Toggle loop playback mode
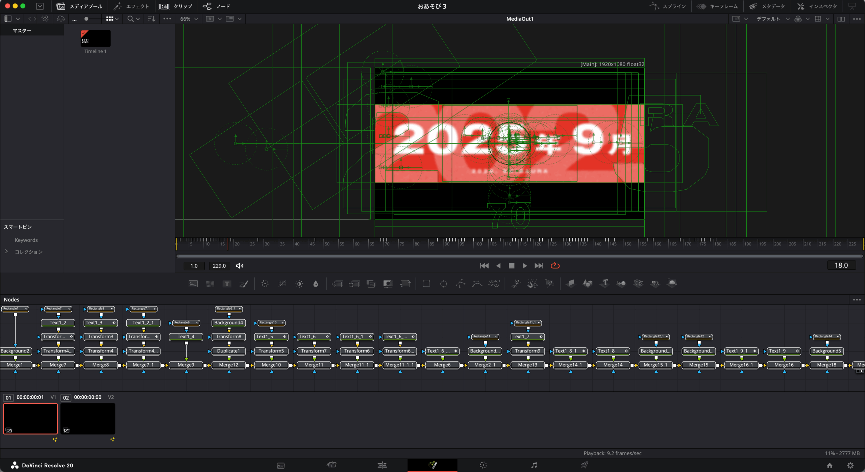Image resolution: width=865 pixels, height=472 pixels. coord(555,266)
